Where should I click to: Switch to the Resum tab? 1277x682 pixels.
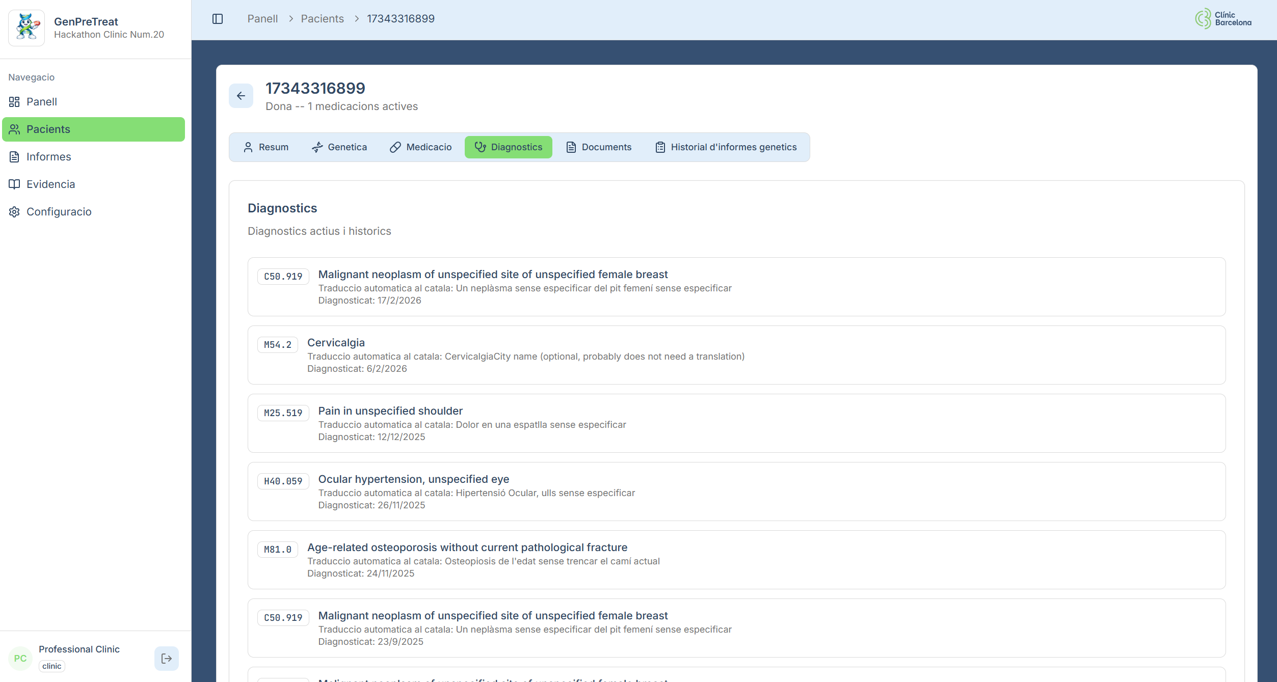(266, 147)
